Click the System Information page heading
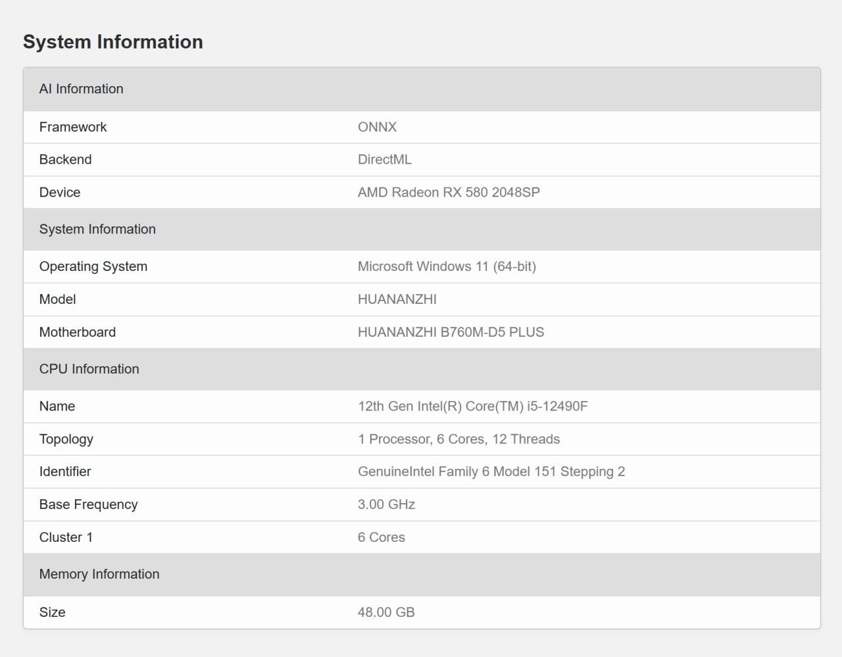Image resolution: width=842 pixels, height=657 pixels. click(112, 42)
